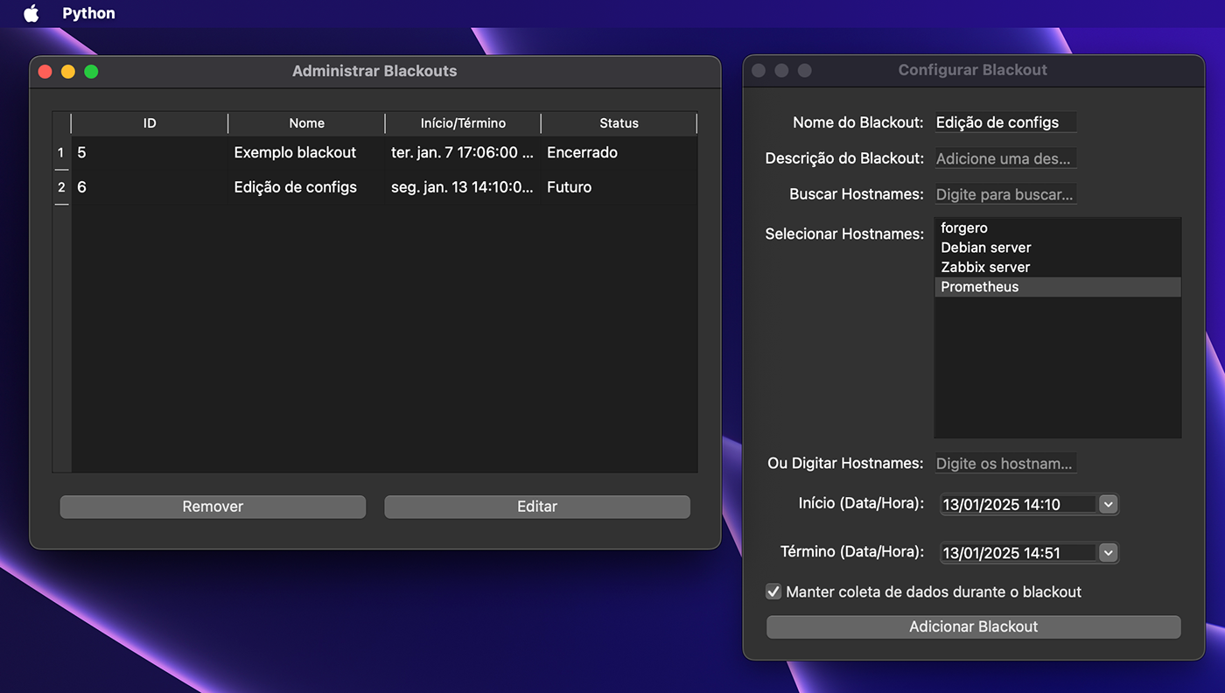Click the Nome do Blackout field

[1004, 122]
